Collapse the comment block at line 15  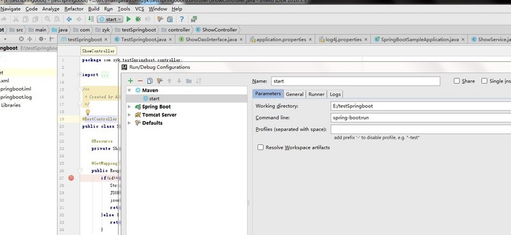point(80,89)
